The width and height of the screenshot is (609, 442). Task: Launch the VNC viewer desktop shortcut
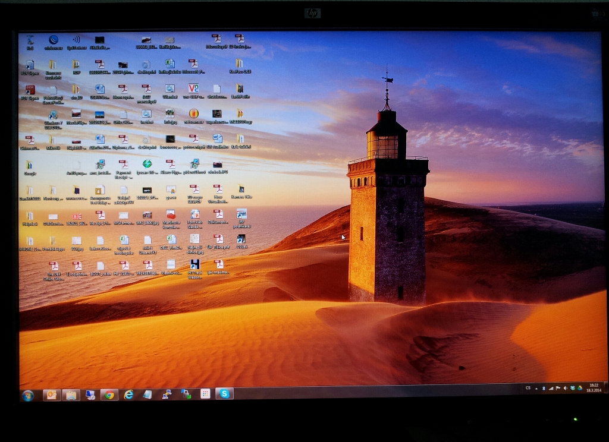193,89
